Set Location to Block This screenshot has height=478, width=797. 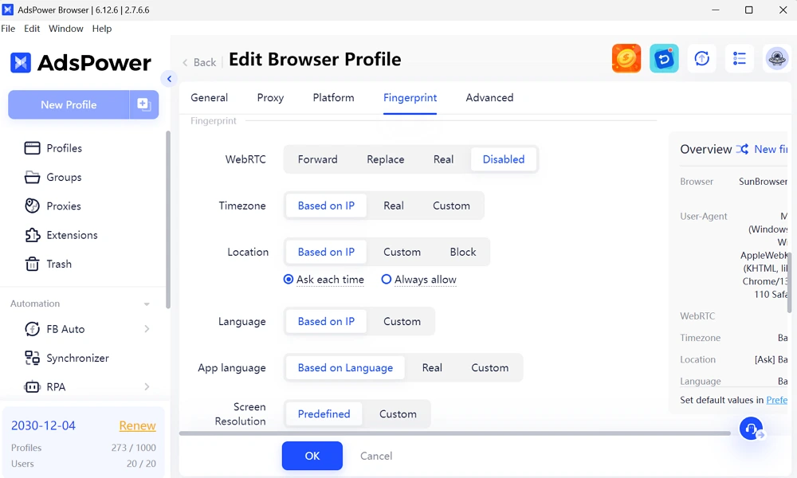tap(463, 252)
